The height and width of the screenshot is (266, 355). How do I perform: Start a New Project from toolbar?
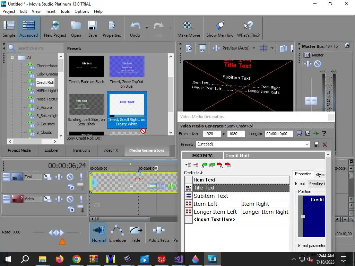pos(55,29)
